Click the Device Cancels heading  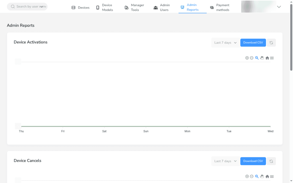coord(27,161)
